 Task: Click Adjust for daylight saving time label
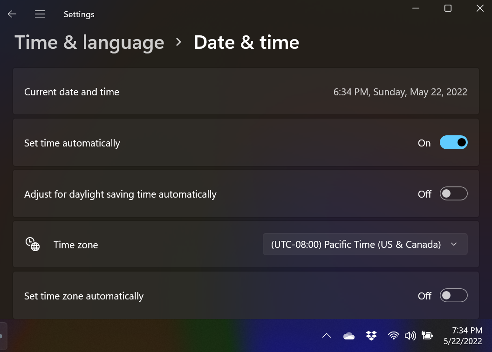tap(120, 194)
